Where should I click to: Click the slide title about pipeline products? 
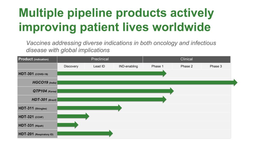pyautogui.click(x=116, y=20)
